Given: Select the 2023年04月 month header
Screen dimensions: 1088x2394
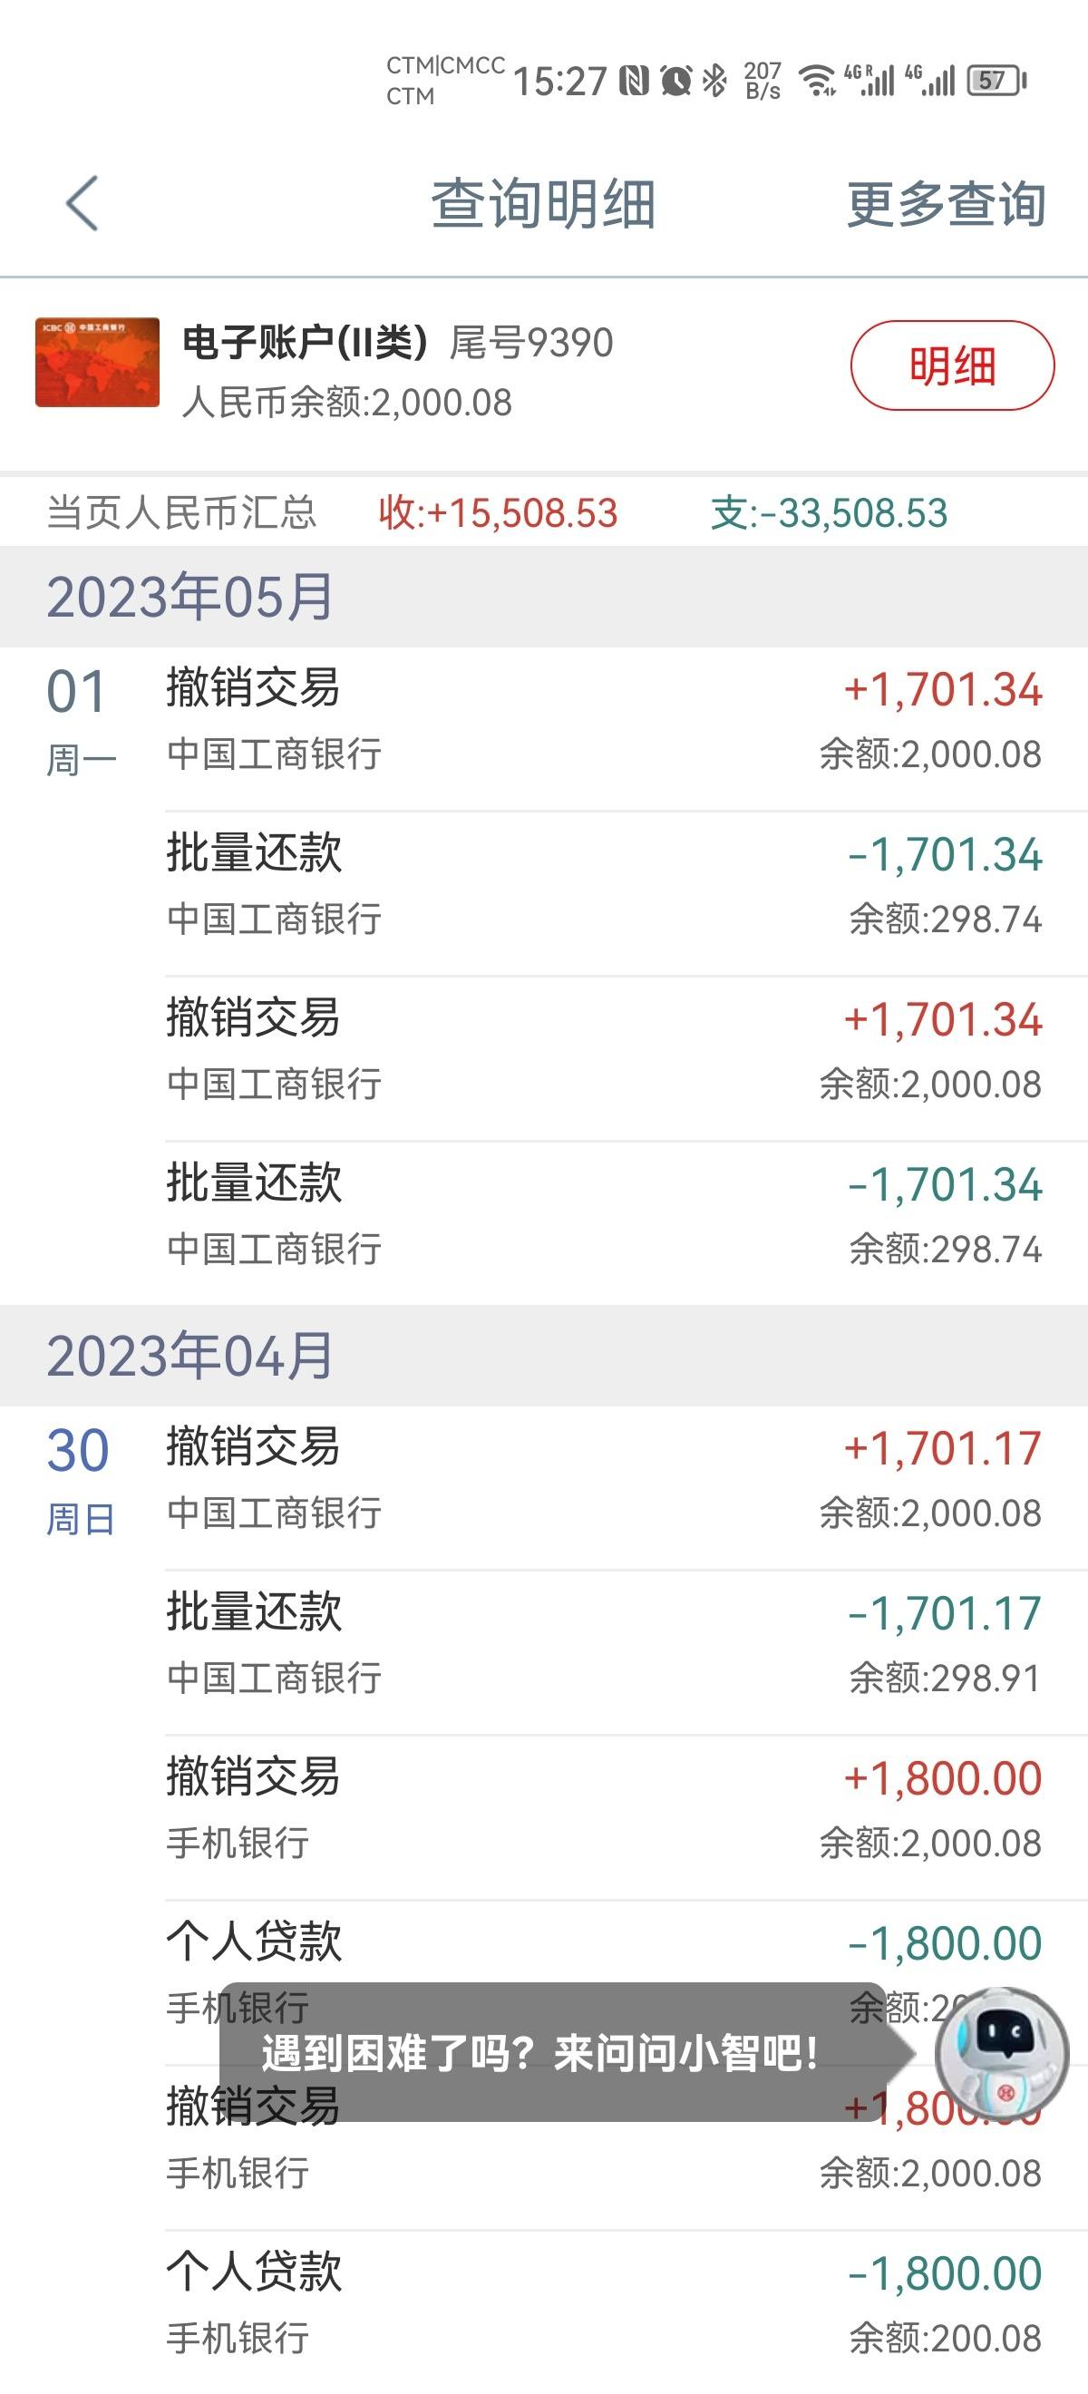Looking at the screenshot, I should click(543, 1356).
